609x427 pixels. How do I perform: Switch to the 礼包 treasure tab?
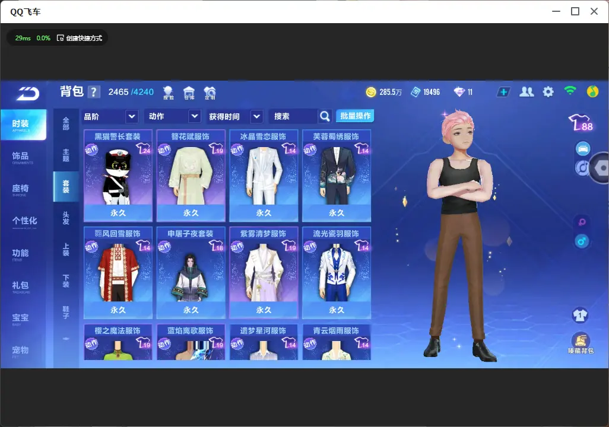point(23,286)
